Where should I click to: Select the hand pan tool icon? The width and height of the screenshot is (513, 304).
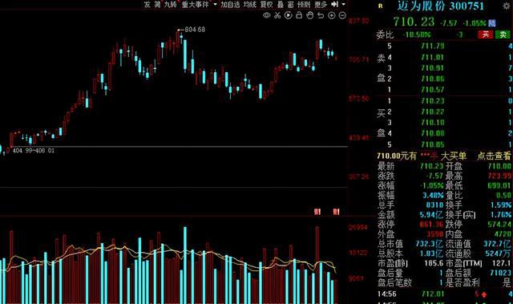(310, 15)
